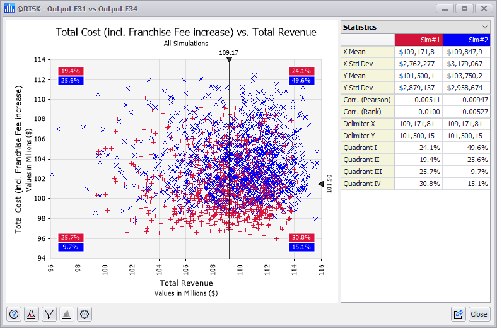Click the chart title text
Screen dimensions: 497x328
tap(186, 32)
